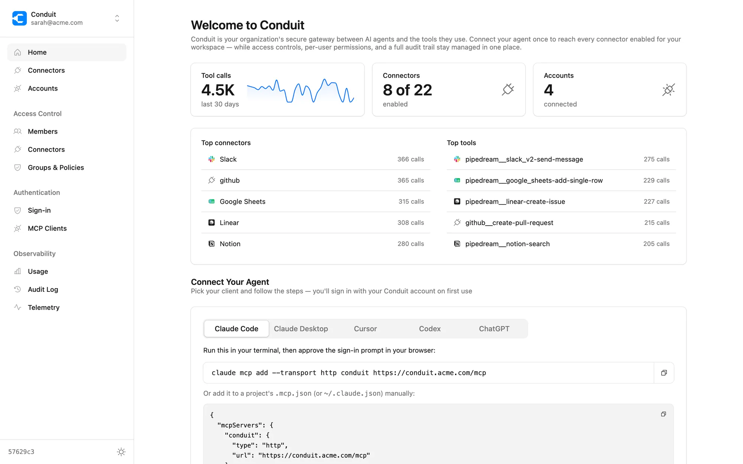Open Telemetry page

(x=67, y=307)
